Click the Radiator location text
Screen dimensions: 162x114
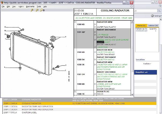147,64
